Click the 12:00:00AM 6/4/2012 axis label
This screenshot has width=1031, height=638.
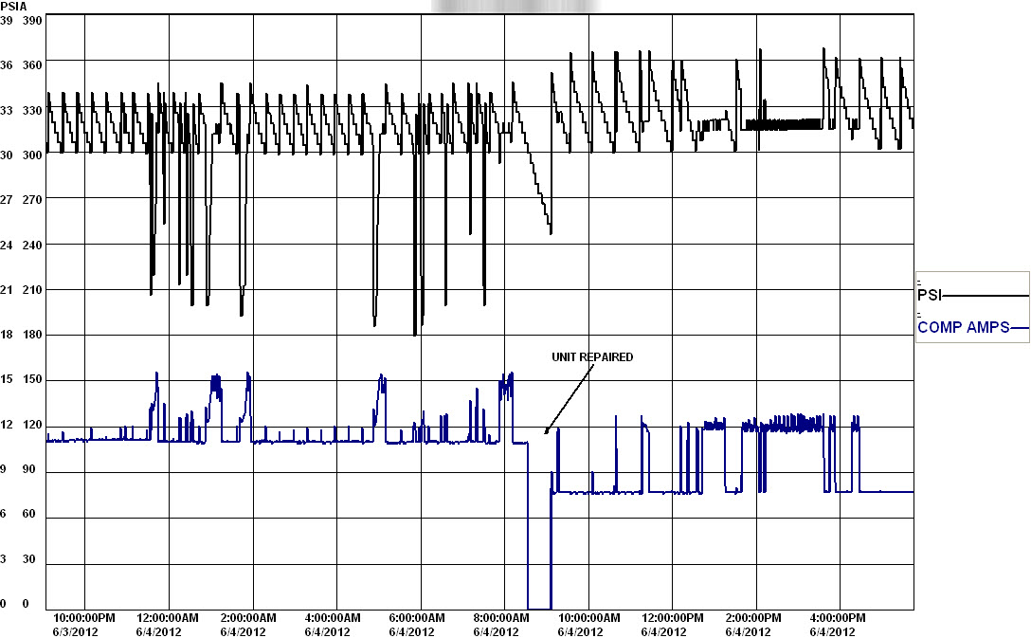167,625
